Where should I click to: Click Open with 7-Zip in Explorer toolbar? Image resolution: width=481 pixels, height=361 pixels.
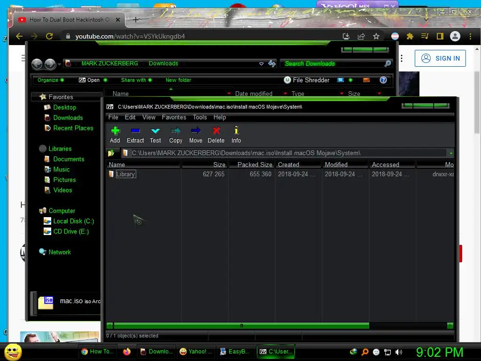click(x=89, y=80)
